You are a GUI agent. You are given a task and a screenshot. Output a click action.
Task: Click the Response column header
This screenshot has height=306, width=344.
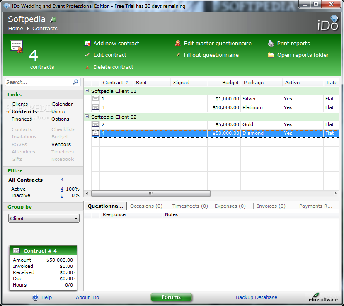pos(131,214)
